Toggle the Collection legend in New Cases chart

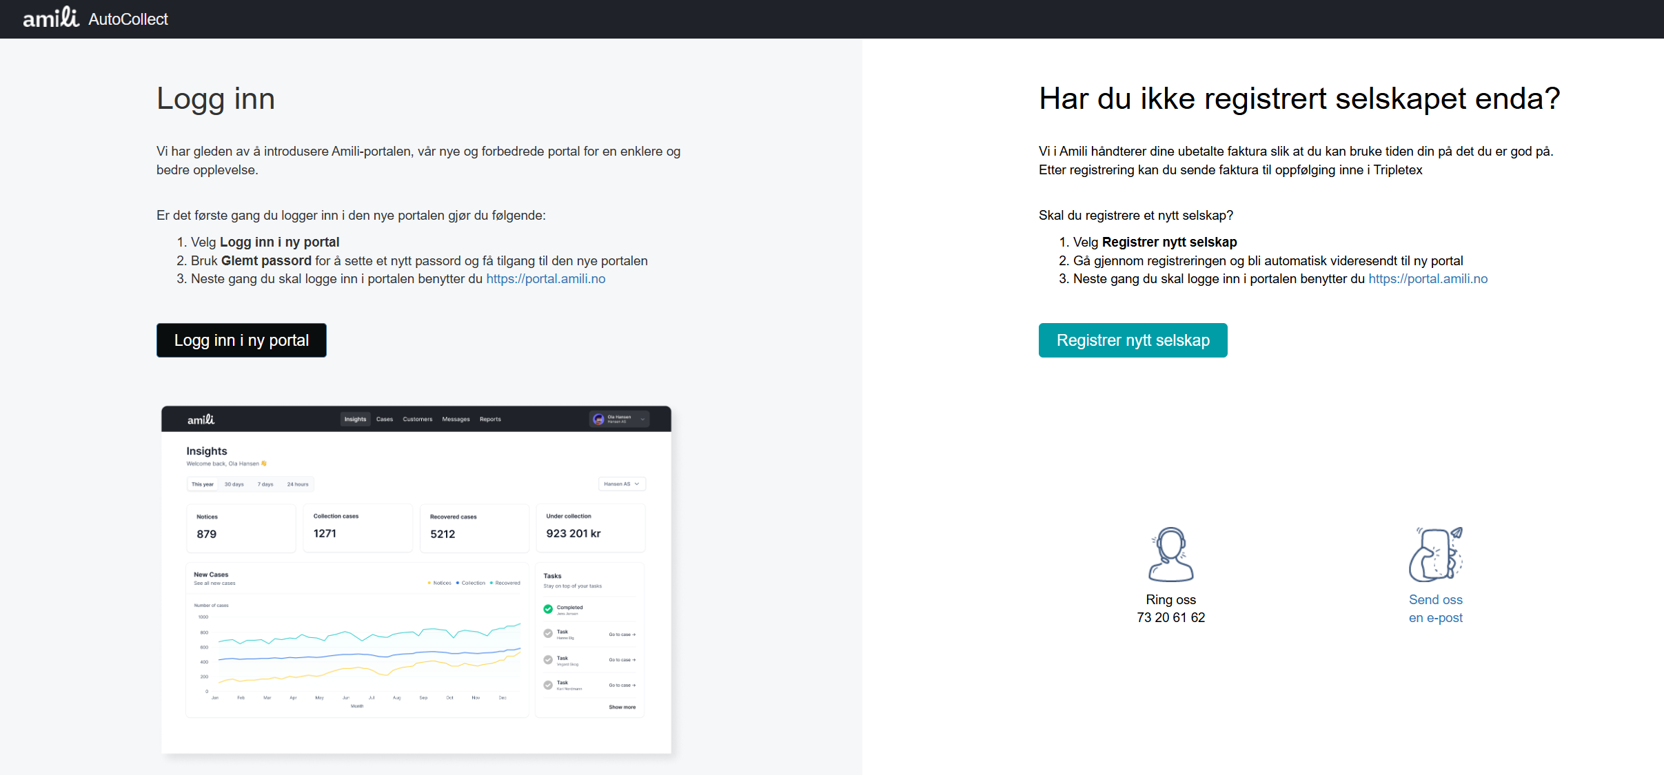tap(471, 583)
